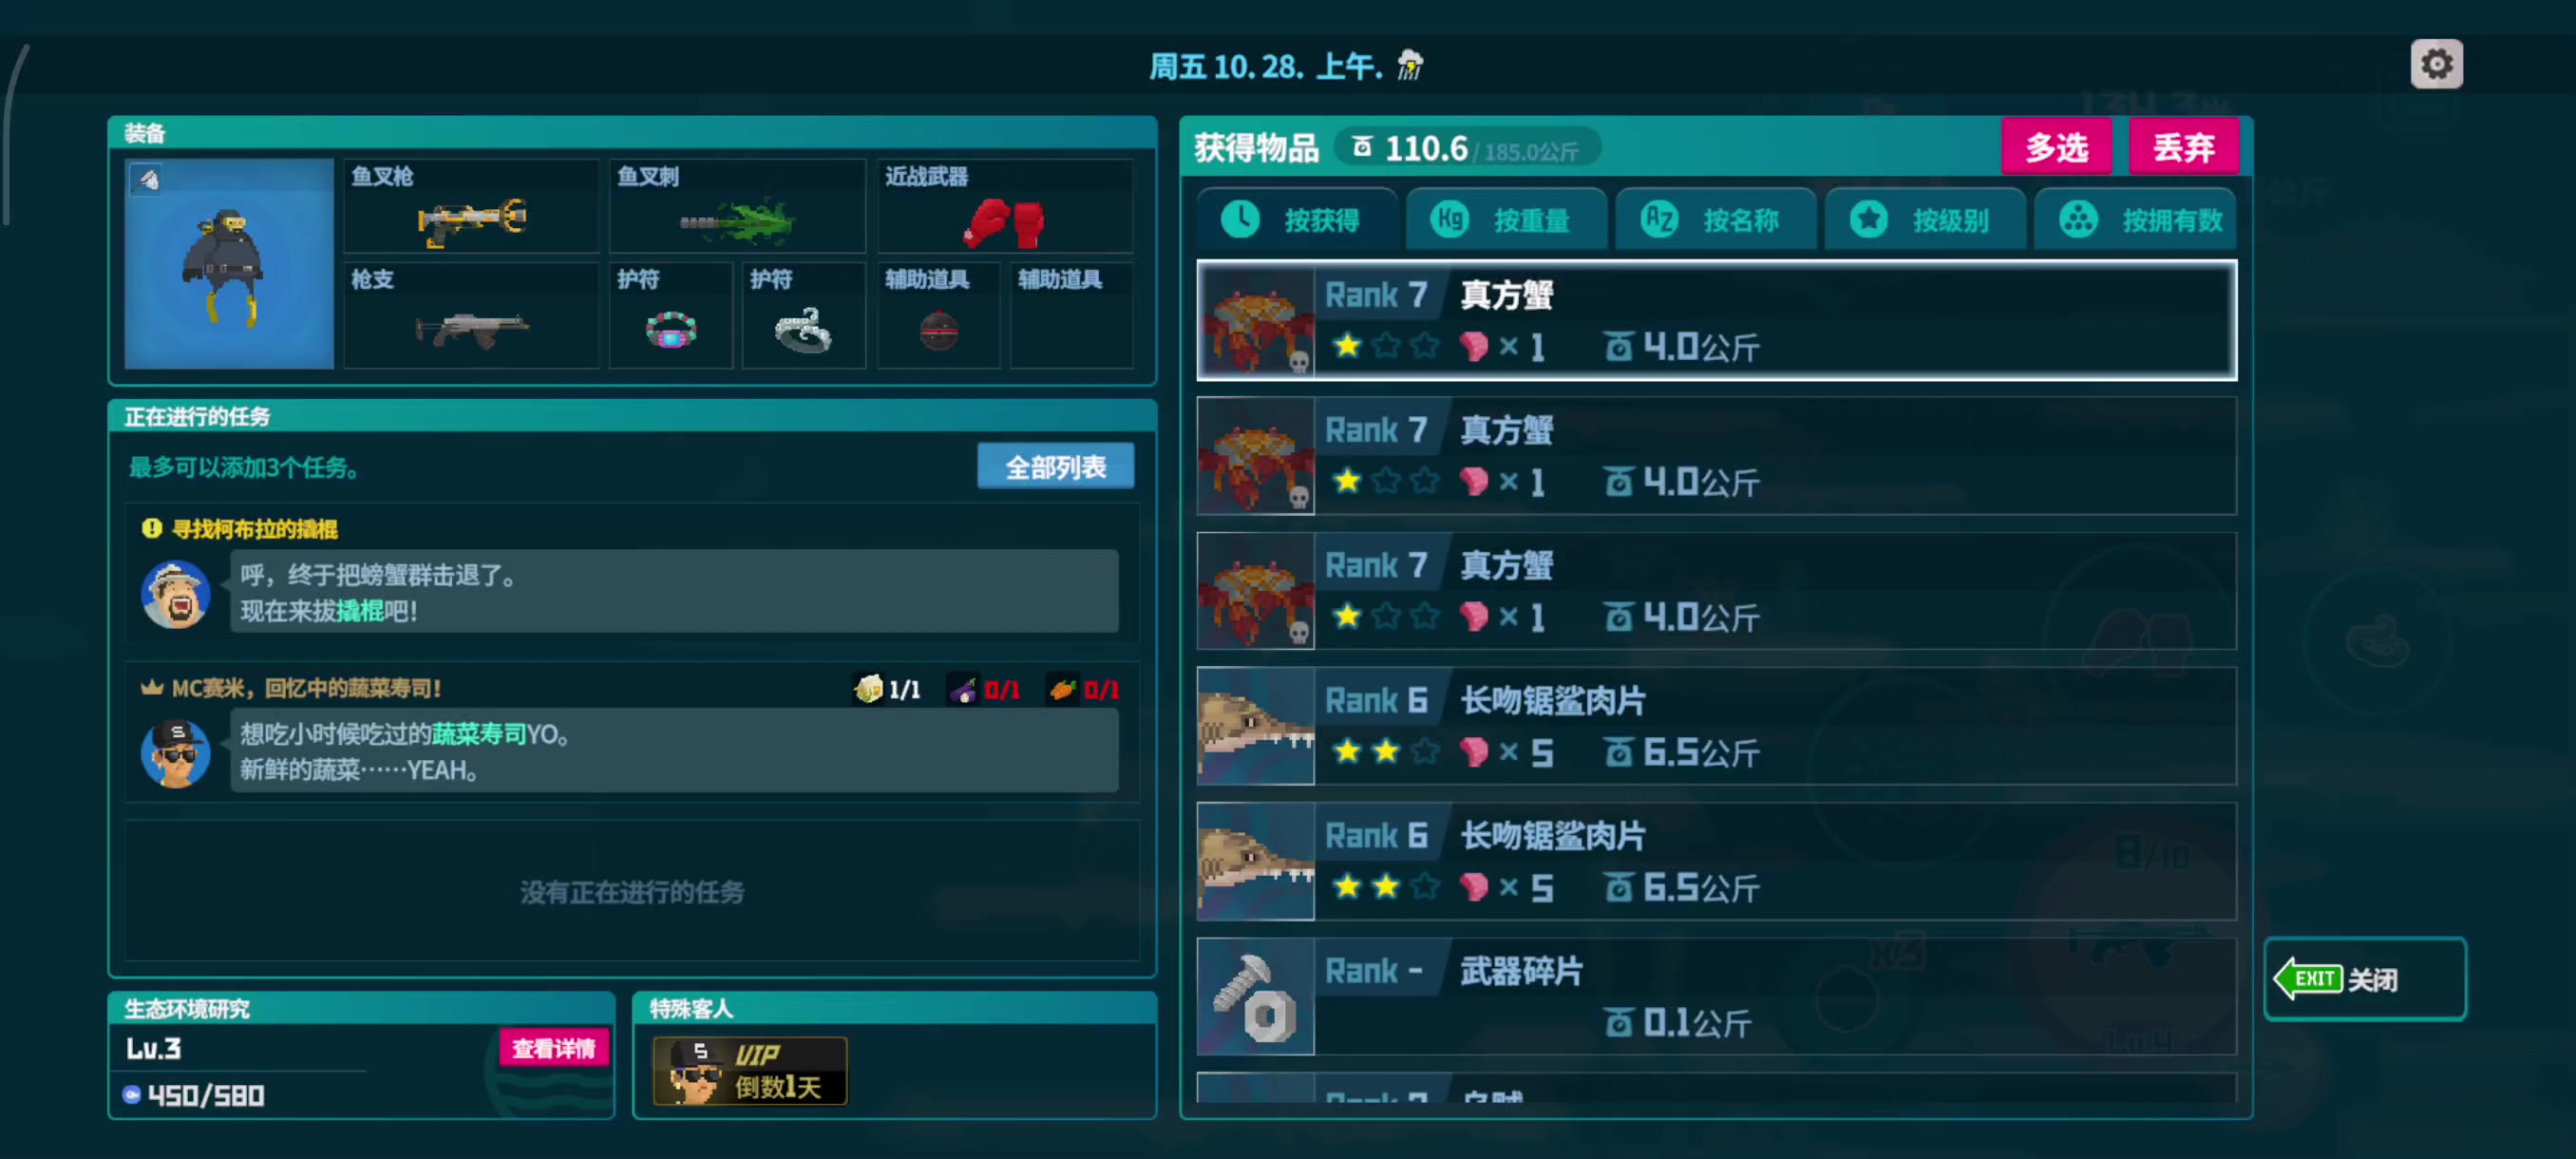The height and width of the screenshot is (1159, 2576).
Task: Sort items by owned count (按拥有数)
Action: pos(2135,219)
